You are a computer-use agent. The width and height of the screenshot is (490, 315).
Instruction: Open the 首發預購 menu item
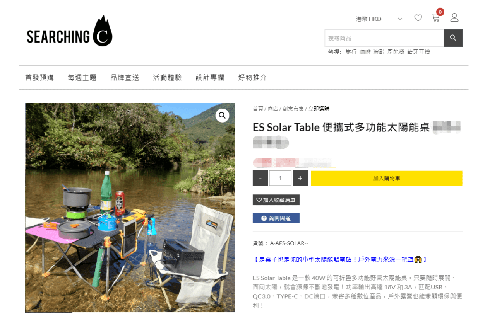[x=39, y=78]
